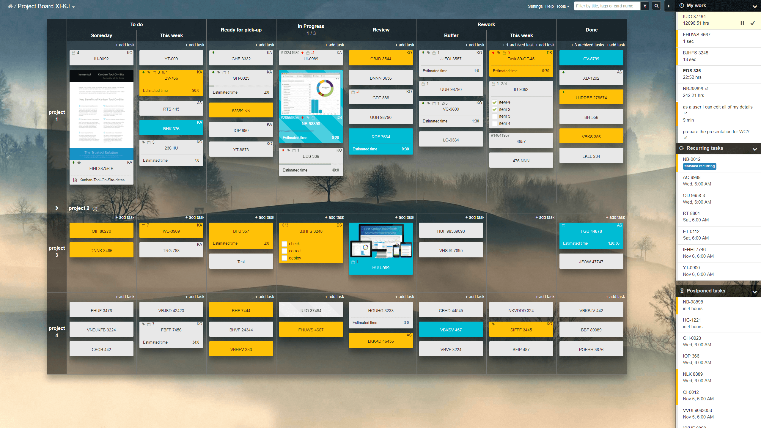Click the NB-0012 finished recurring button
Viewport: 761px width, 428px height.
(x=699, y=166)
